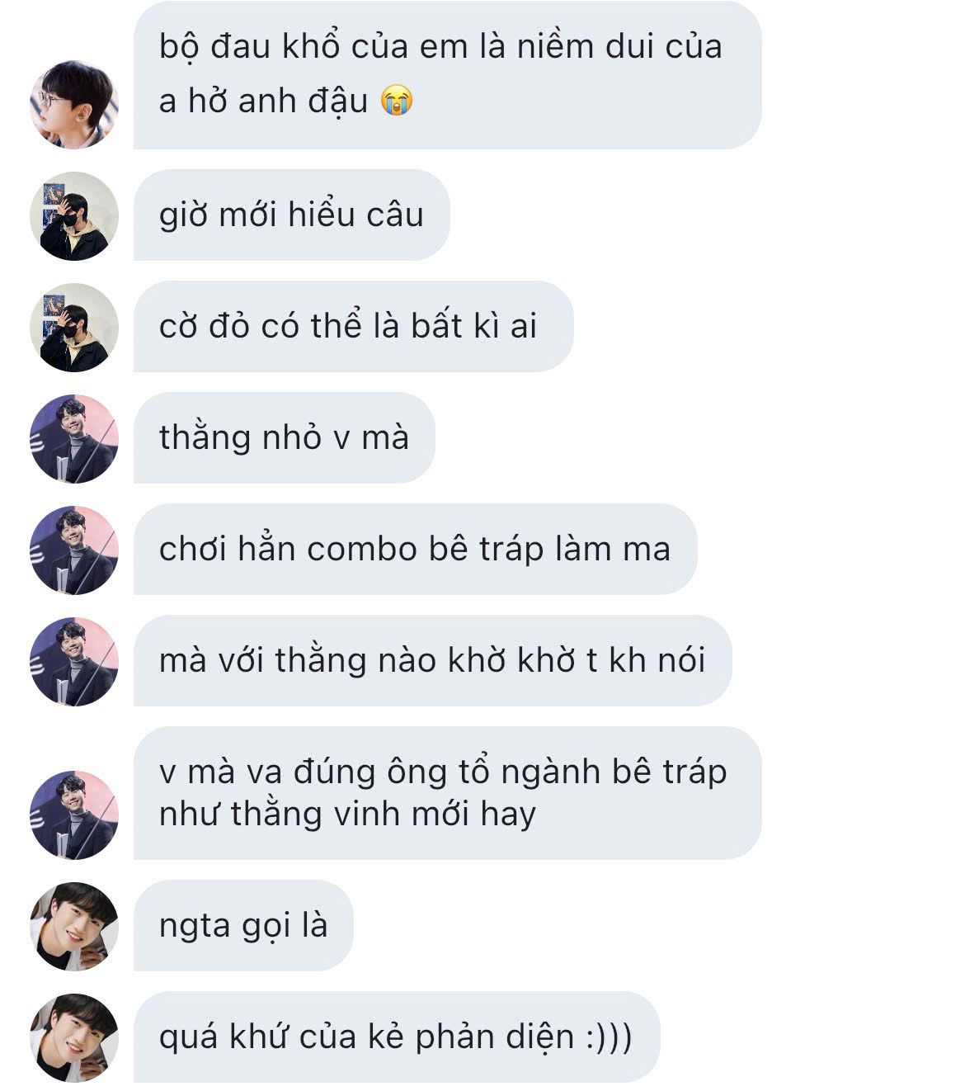This screenshot has width=965, height=1091.
Task: Select message bubble 'giờ mới hiểu câu'
Action: pyautogui.click(x=291, y=215)
